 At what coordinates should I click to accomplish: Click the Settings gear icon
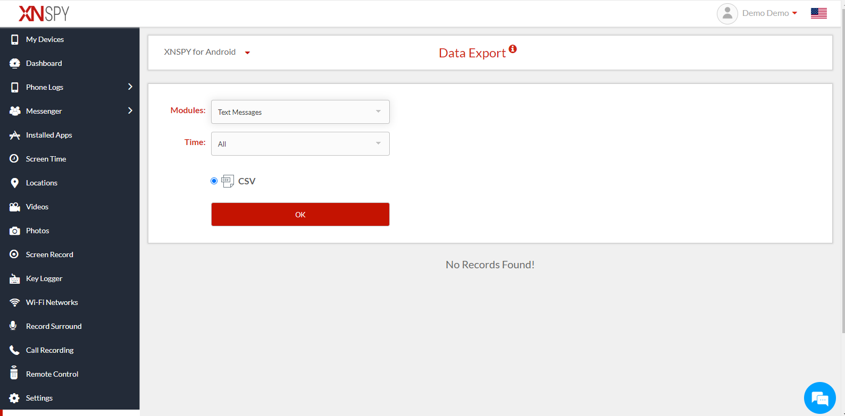(x=14, y=398)
